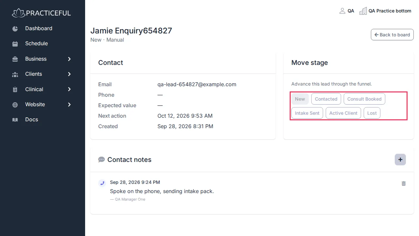This screenshot has height=236, width=419.
Task: Select the Dashboard pie chart icon
Action: pyautogui.click(x=15, y=29)
